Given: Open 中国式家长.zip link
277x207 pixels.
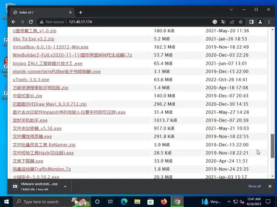Looking at the screenshot, I should coord(27,96).
